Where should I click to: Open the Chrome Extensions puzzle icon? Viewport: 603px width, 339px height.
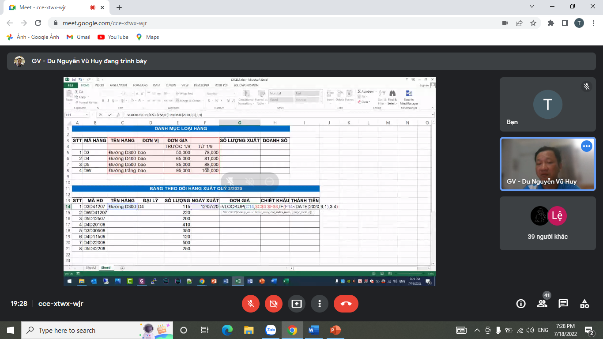[551, 23]
